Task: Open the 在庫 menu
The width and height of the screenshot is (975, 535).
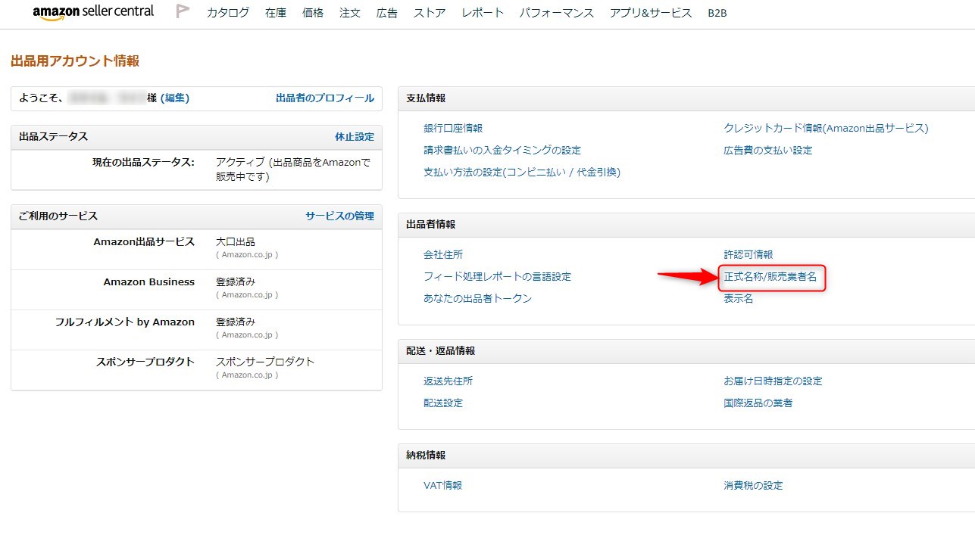Action: pos(276,13)
